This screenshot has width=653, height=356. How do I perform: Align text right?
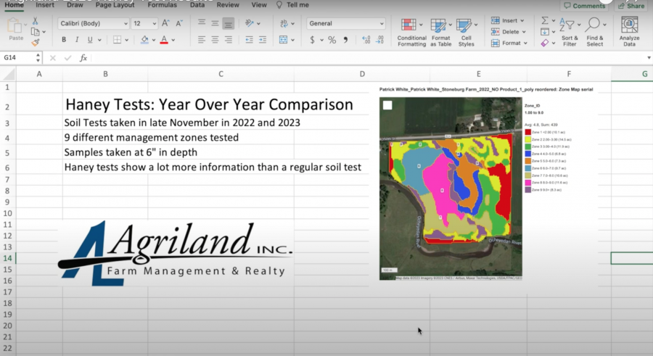(229, 40)
